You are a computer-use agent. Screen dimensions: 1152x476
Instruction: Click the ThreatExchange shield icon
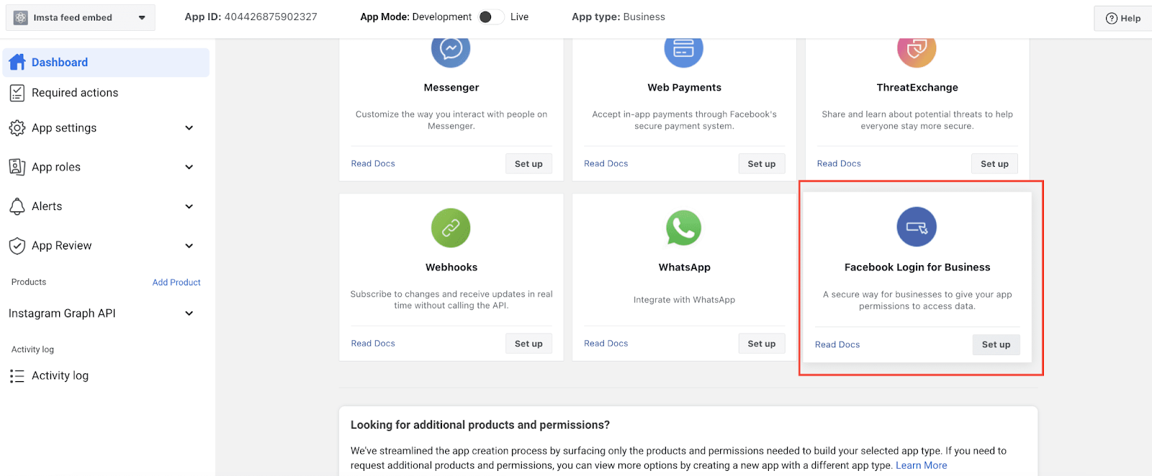[x=917, y=49]
